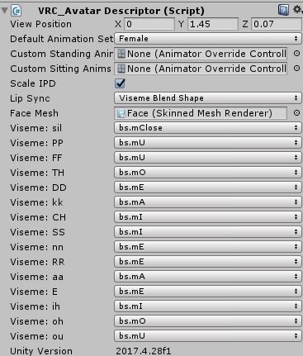This screenshot has height=356, width=303.
Task: Open the Viseme: kk blend shape dropdown
Action: [208, 202]
